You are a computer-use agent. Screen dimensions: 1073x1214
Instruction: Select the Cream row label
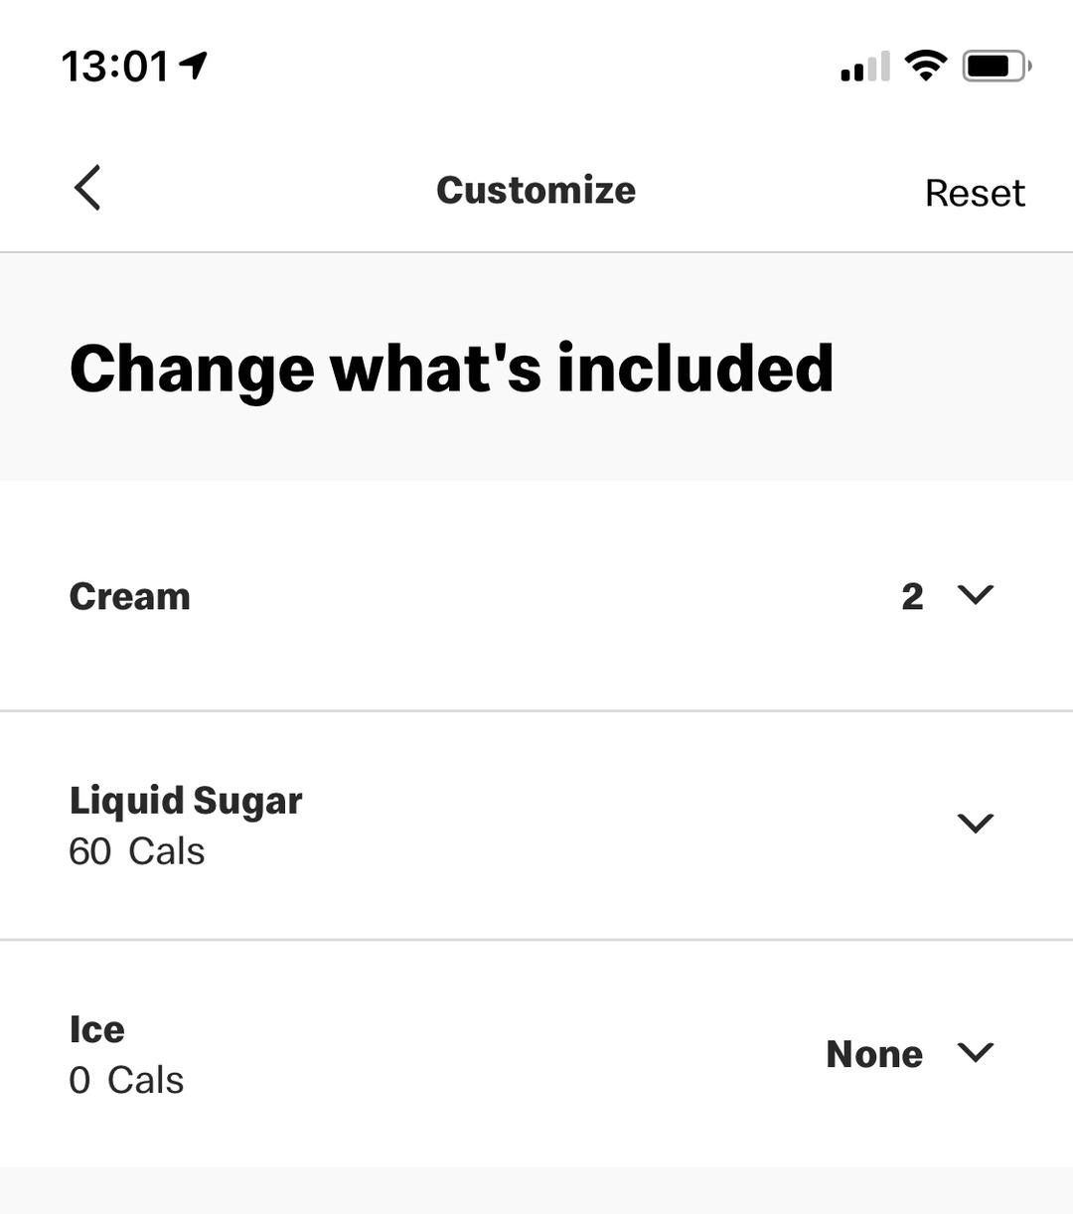pyautogui.click(x=129, y=596)
